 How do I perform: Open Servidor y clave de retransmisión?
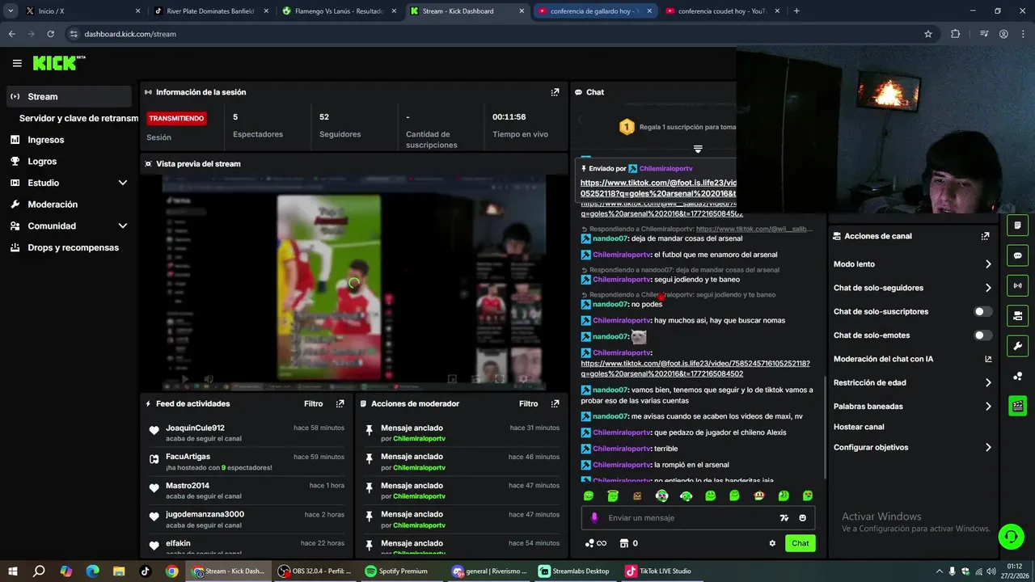[x=78, y=118]
